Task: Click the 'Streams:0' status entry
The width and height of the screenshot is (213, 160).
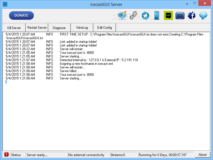Action: tap(118, 155)
